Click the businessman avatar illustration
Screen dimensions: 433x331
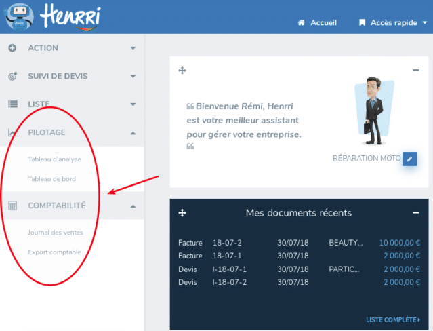[374, 111]
